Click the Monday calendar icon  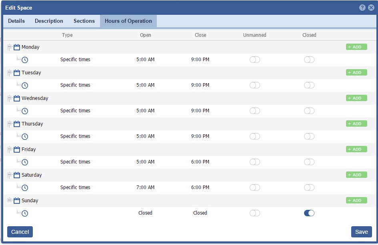[17, 47]
